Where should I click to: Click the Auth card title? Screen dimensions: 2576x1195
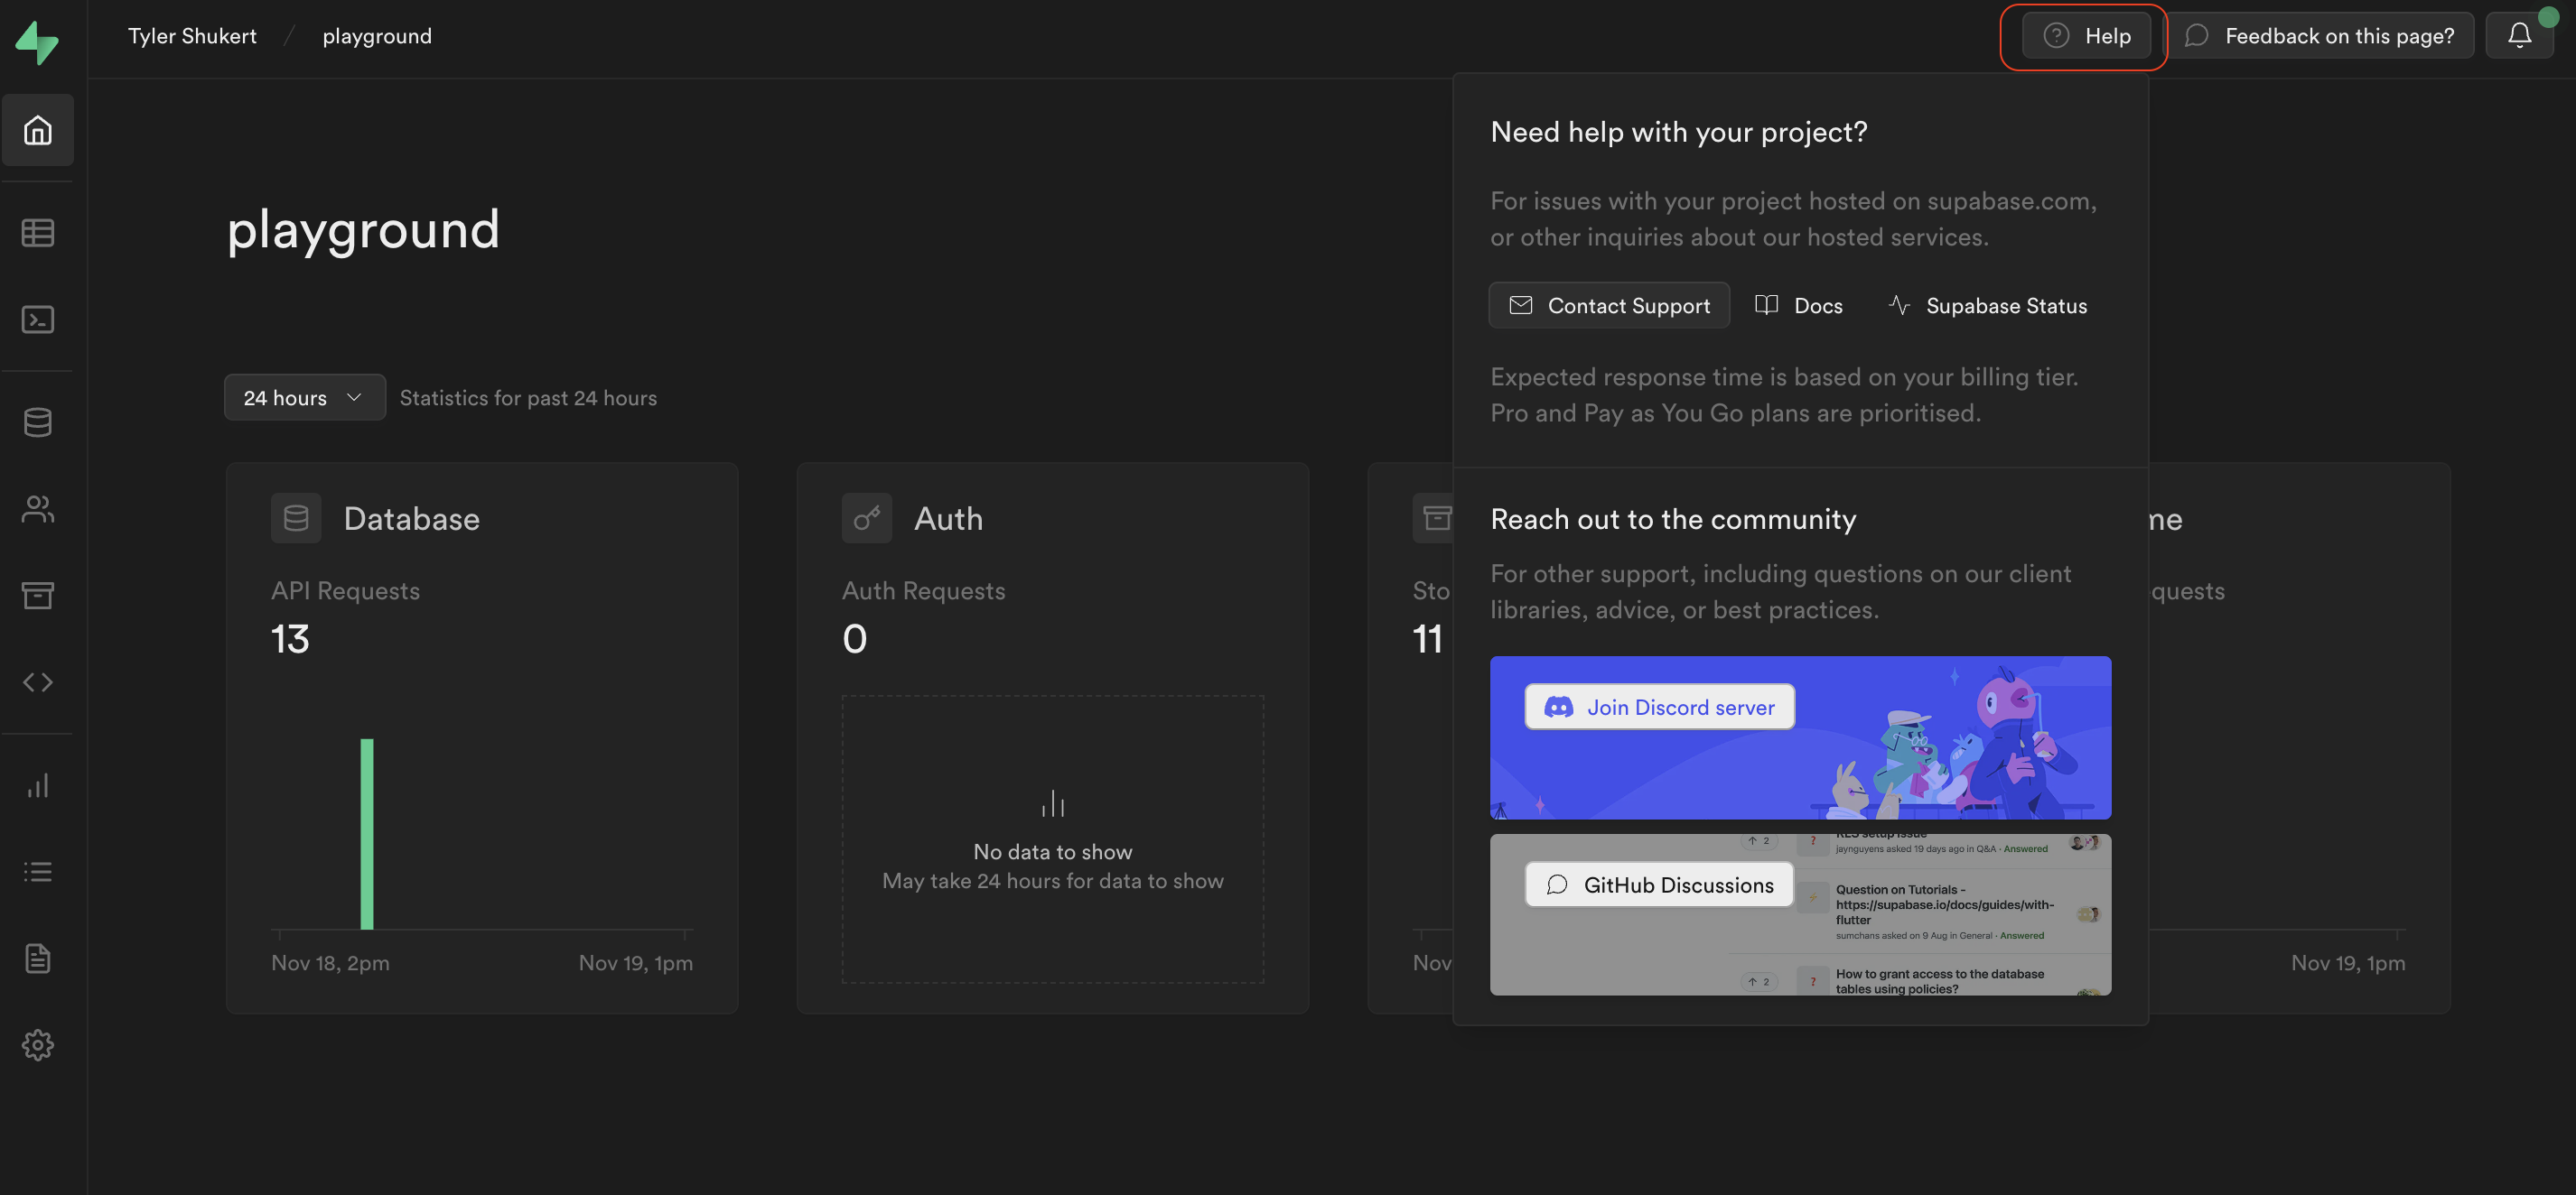click(x=949, y=519)
